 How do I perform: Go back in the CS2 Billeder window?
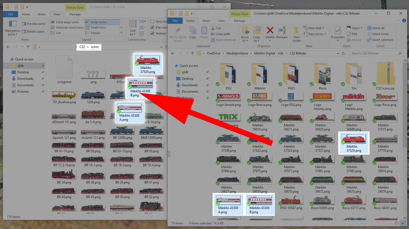point(173,53)
